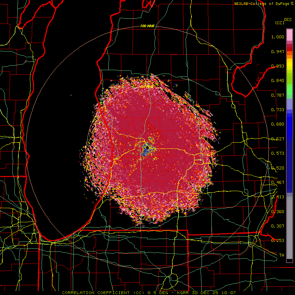Click the 10:07 timestamp in caption
The height and width of the screenshot is (295, 295).
(228, 293)
